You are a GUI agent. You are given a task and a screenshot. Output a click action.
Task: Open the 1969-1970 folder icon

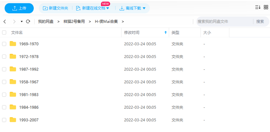(13, 44)
